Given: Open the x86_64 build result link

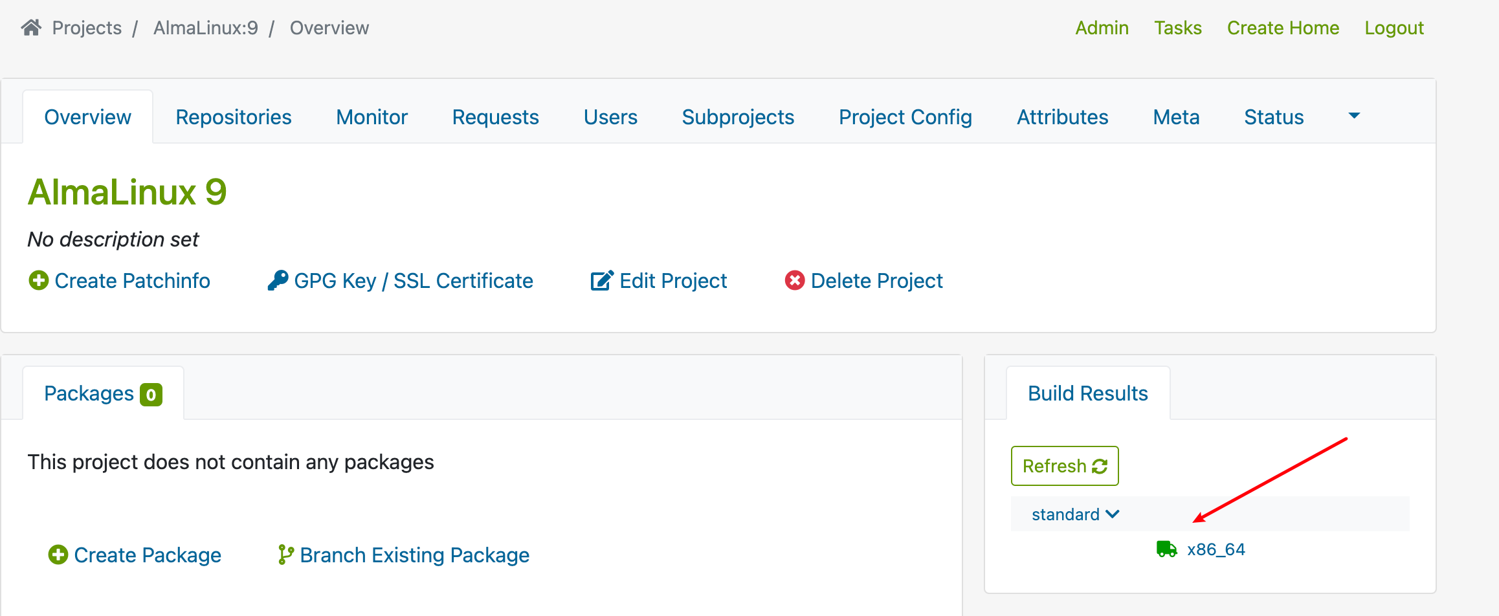Looking at the screenshot, I should [x=1216, y=549].
